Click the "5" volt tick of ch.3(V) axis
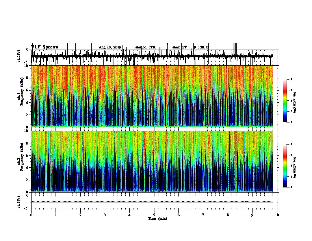 (x=27, y=196)
